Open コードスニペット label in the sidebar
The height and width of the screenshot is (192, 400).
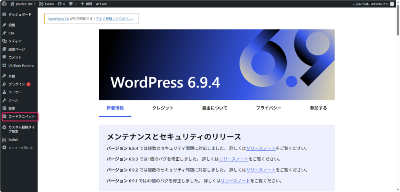(21, 117)
